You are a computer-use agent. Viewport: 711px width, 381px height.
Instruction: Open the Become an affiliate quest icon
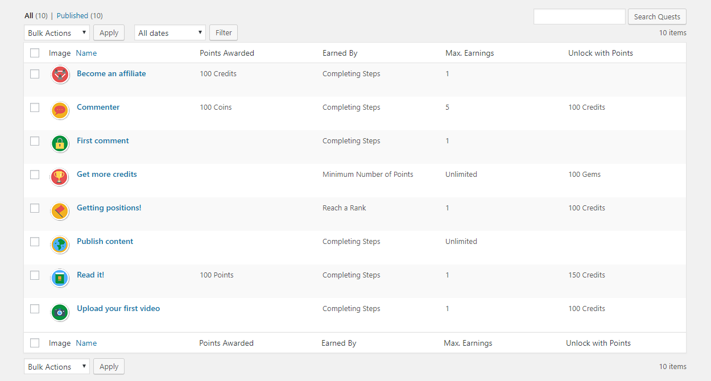[60, 74]
